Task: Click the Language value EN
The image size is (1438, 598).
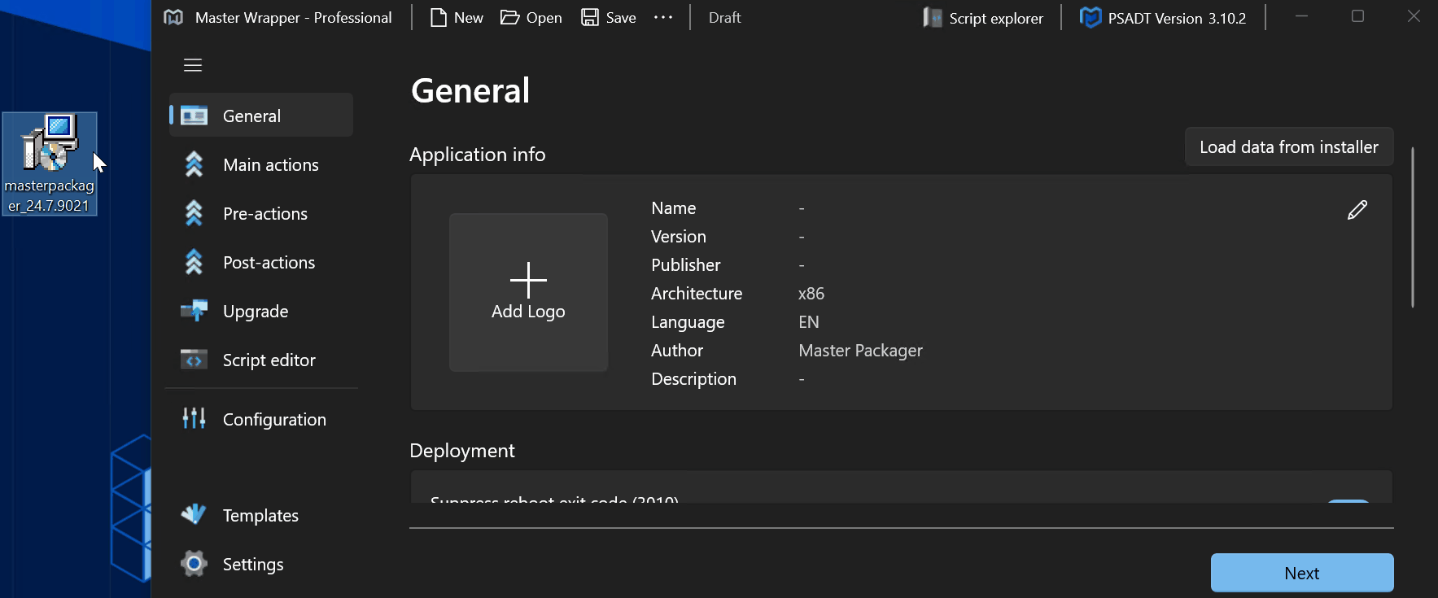Action: pyautogui.click(x=809, y=322)
